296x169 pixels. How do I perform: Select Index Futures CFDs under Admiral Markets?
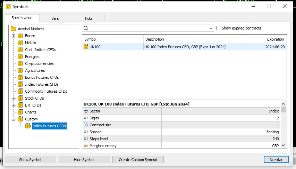pyautogui.click(x=42, y=84)
